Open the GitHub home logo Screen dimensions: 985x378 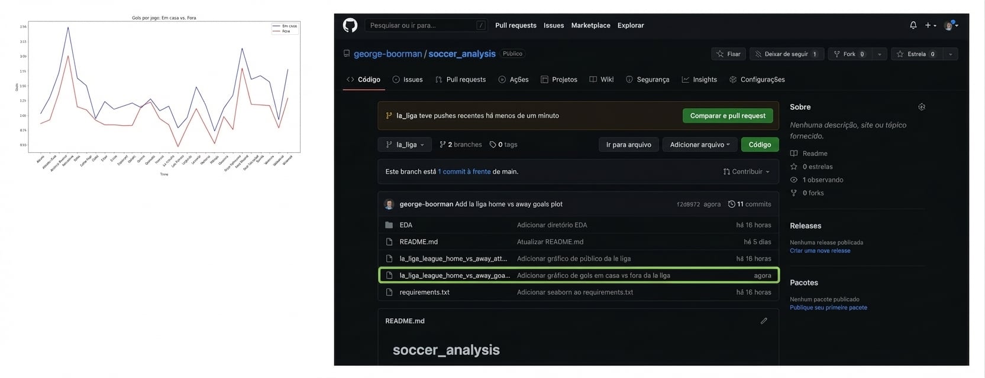[x=350, y=25]
